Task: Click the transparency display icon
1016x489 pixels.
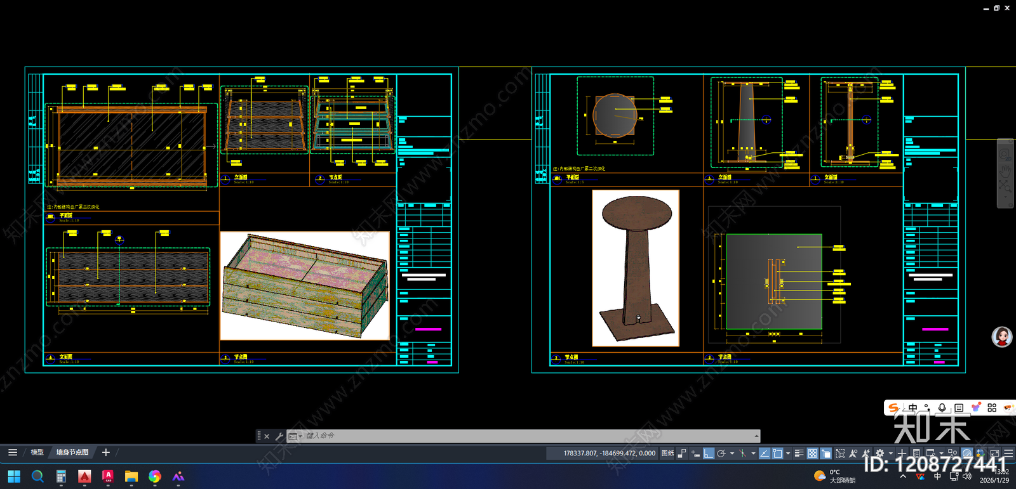Action: (813, 453)
